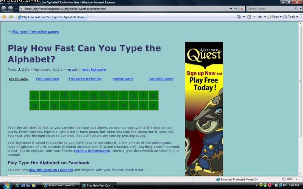This screenshot has width=303, height=189.
Task: Click the Play Type the Alphabet on Facebook heading
Action: pyautogui.click(x=48, y=163)
